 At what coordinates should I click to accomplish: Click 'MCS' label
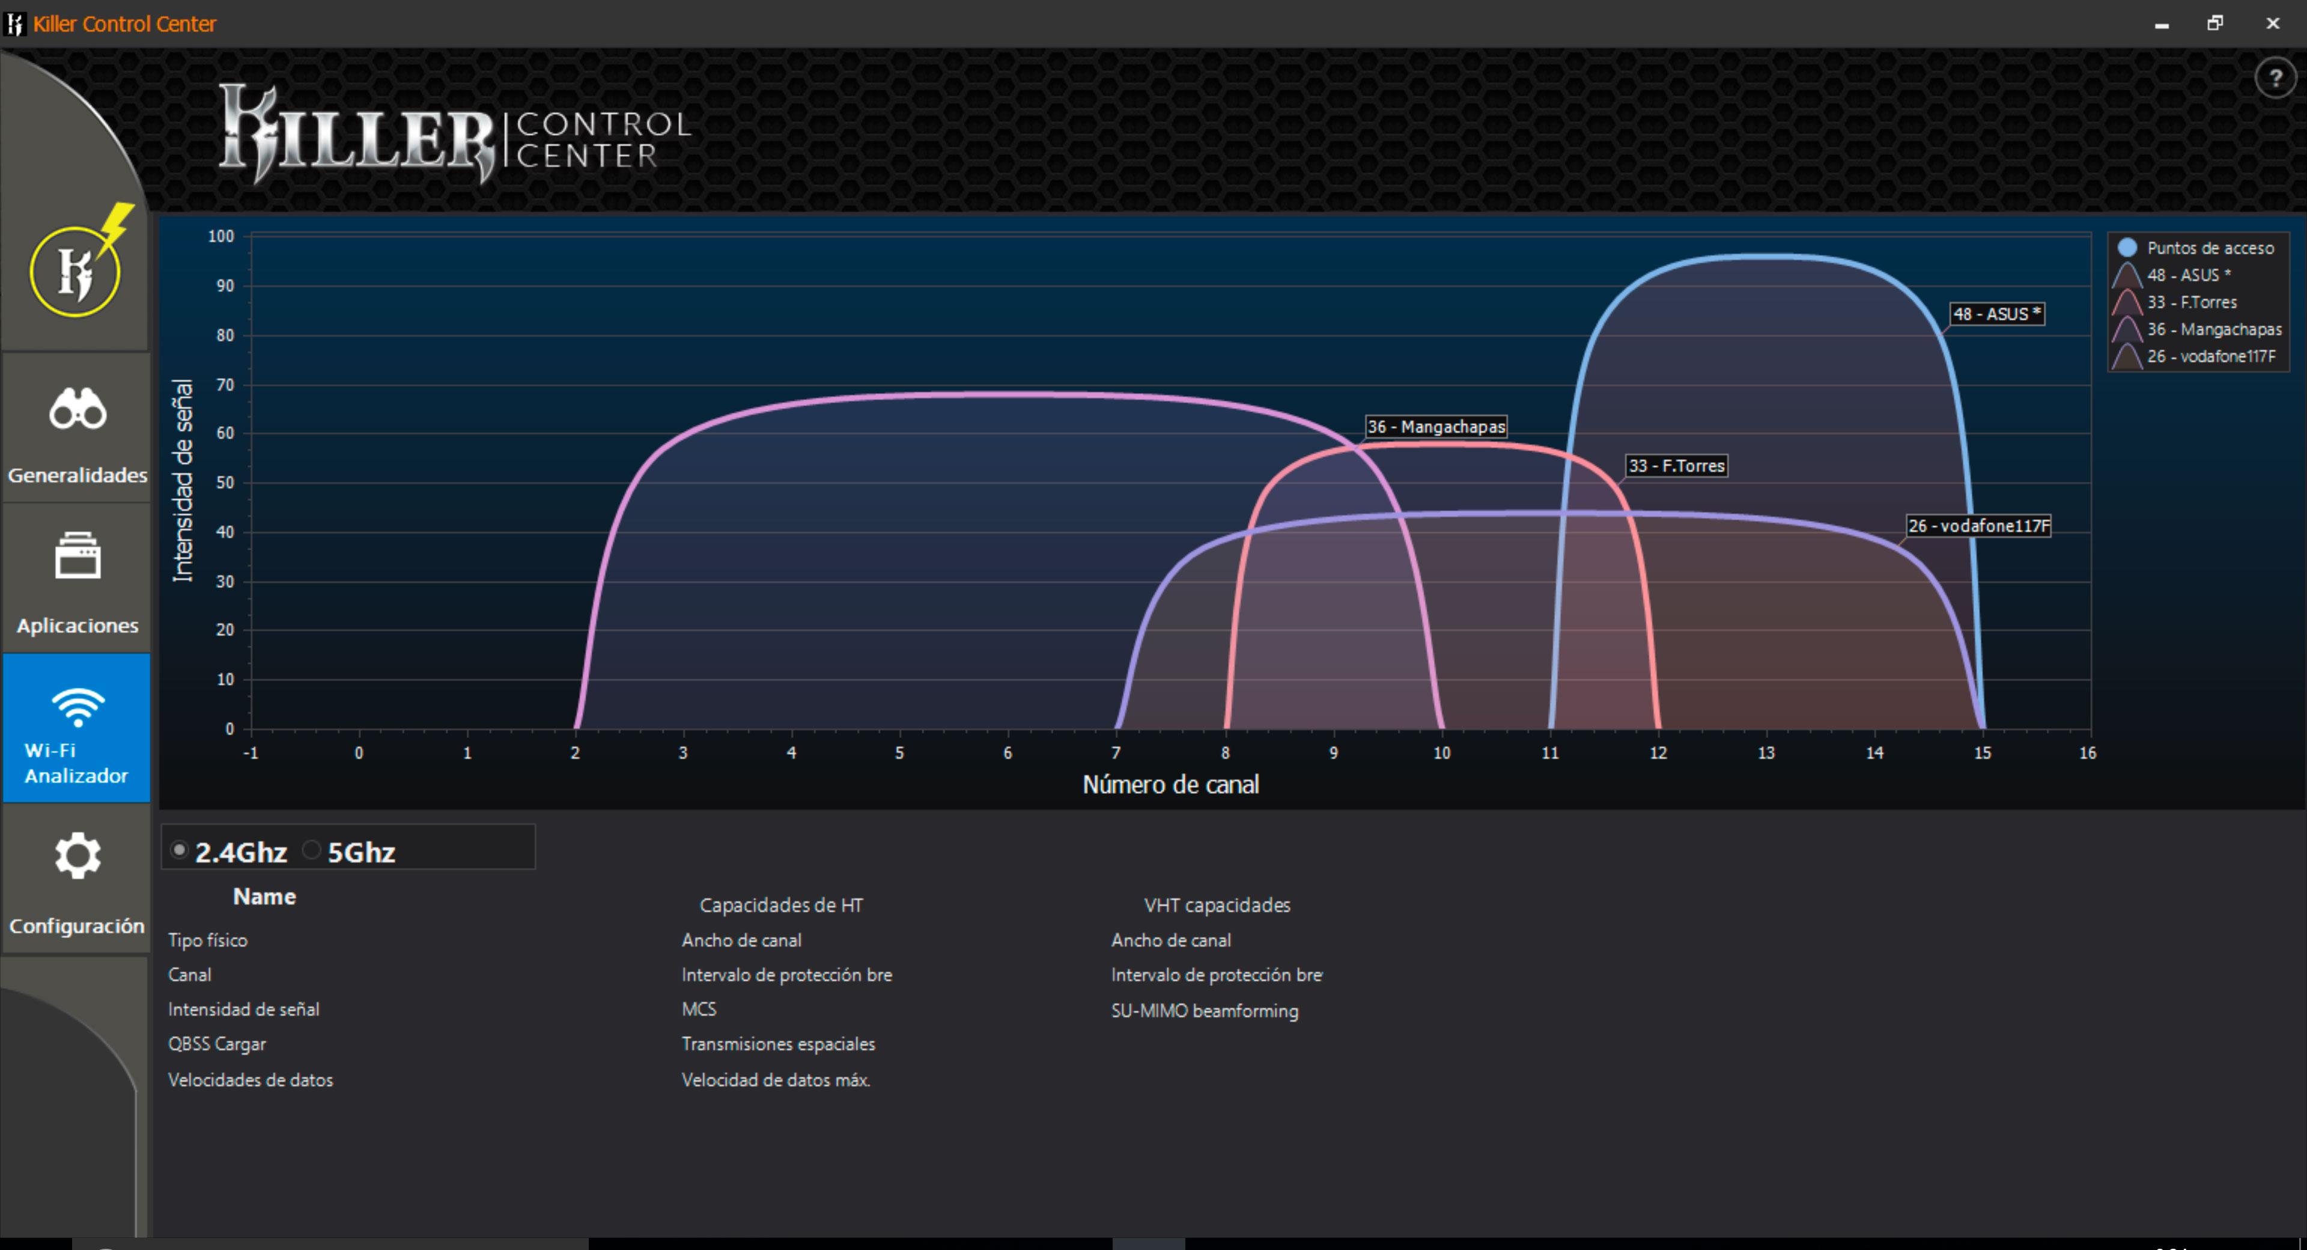point(699,1009)
